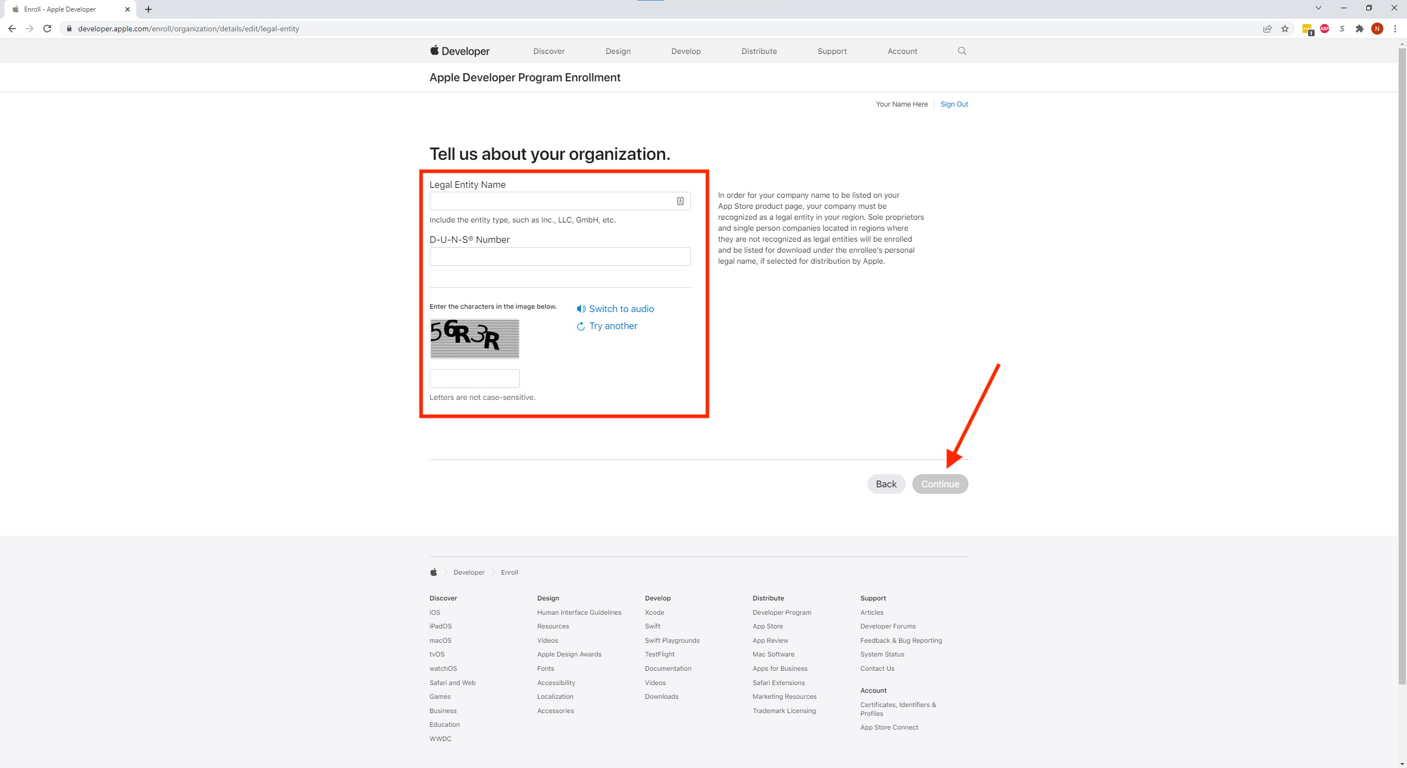Bookmark this page with star icon

1285,29
